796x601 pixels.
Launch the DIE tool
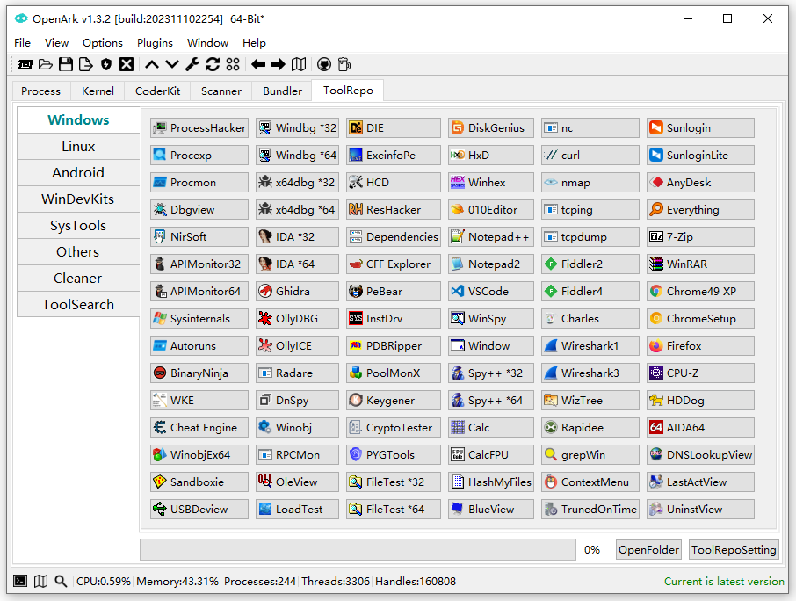[x=394, y=128]
